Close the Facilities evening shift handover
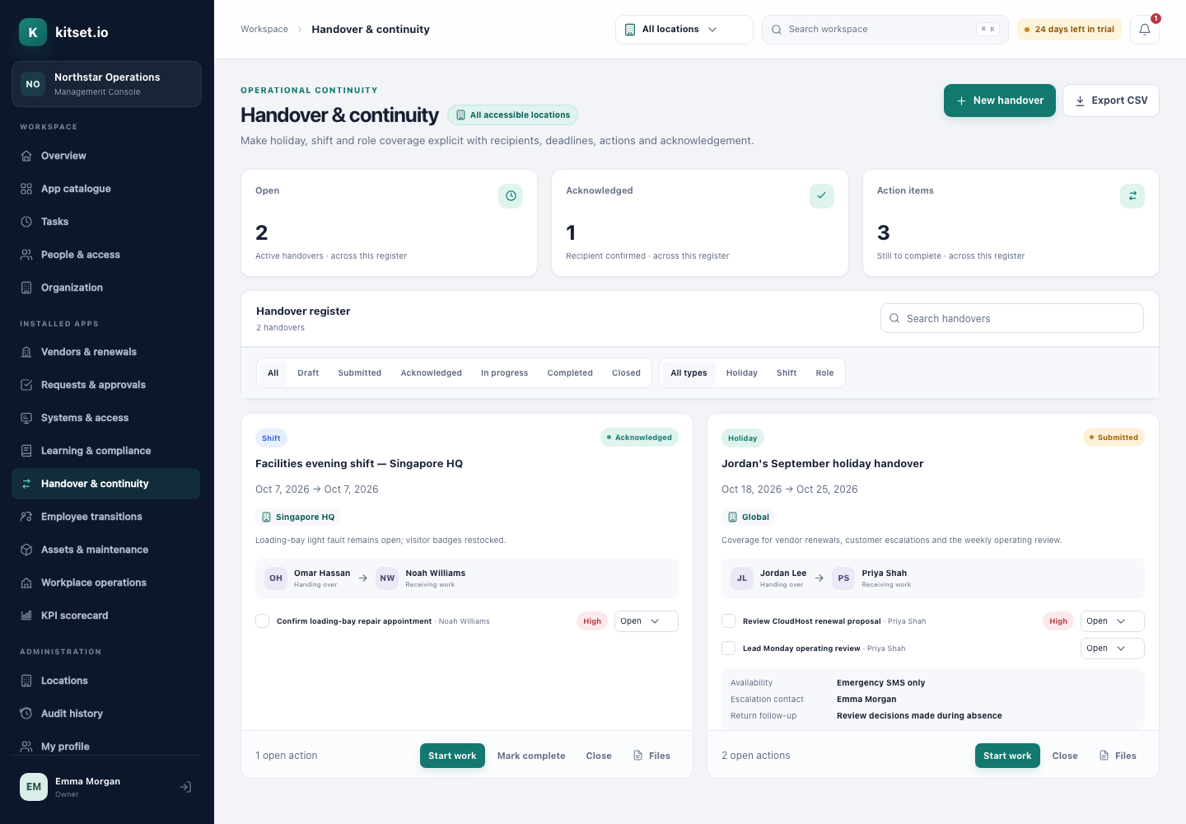Viewport: 1186px width, 824px height. (x=599, y=756)
